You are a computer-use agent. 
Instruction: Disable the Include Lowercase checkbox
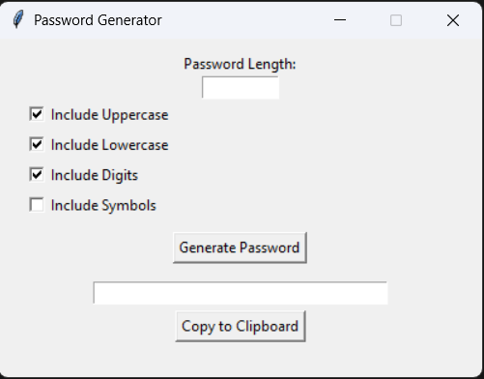click(x=37, y=144)
